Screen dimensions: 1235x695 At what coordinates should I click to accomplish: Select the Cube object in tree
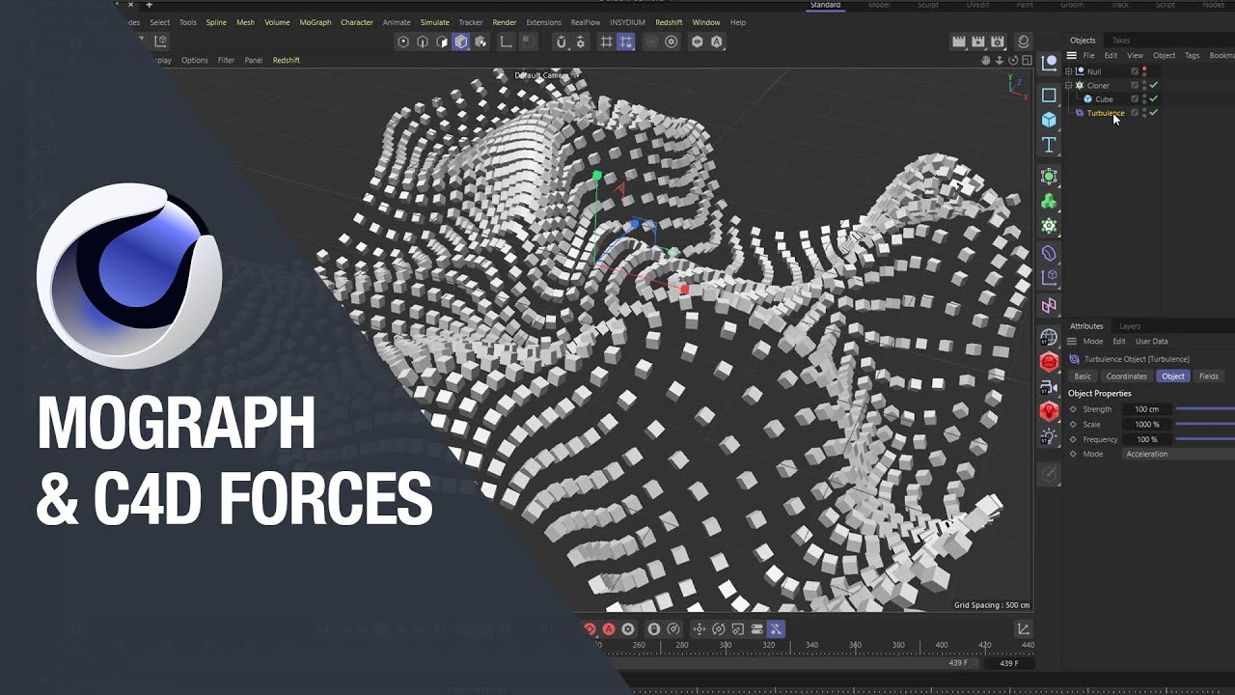pyautogui.click(x=1104, y=98)
